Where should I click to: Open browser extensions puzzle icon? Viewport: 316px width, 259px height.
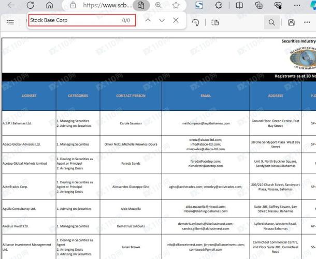[219, 5]
